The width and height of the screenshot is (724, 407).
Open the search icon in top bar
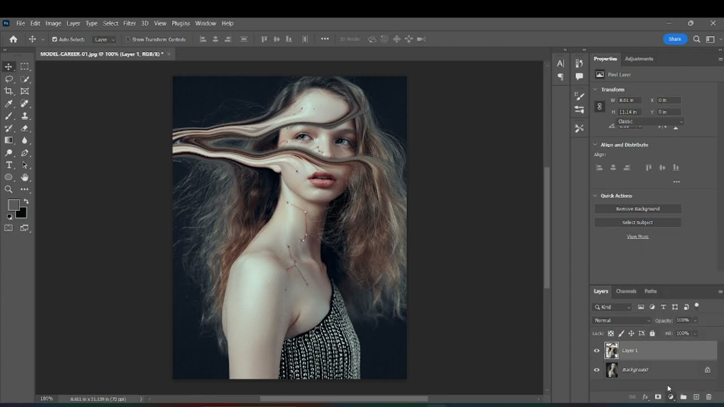pos(697,39)
